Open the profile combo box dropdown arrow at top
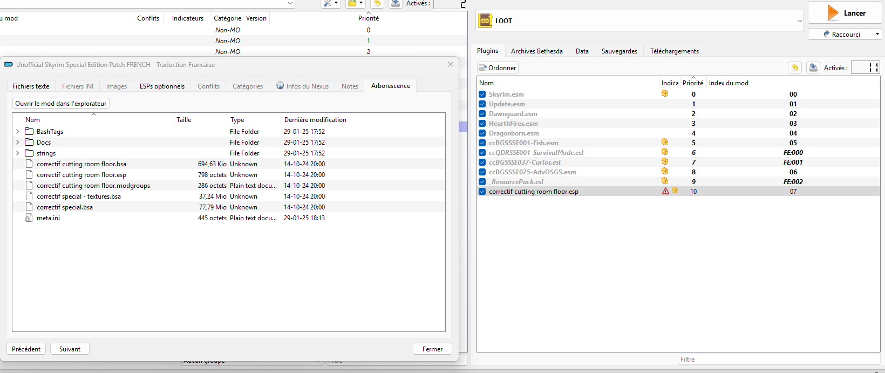The height and width of the screenshot is (373, 885). pos(290,3)
